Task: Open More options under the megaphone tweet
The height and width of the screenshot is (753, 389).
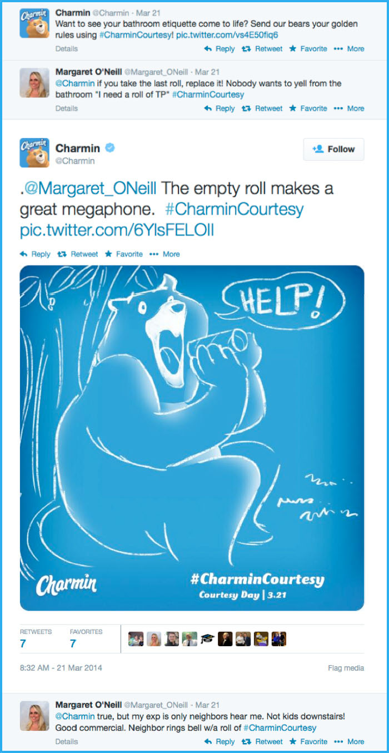Action: click(x=164, y=254)
